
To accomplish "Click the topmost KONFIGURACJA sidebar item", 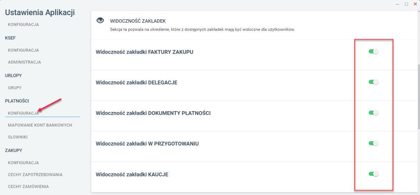I will point(23,25).
